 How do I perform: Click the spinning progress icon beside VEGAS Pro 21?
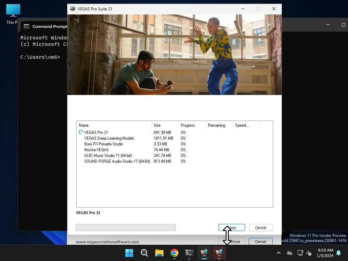[81, 132]
